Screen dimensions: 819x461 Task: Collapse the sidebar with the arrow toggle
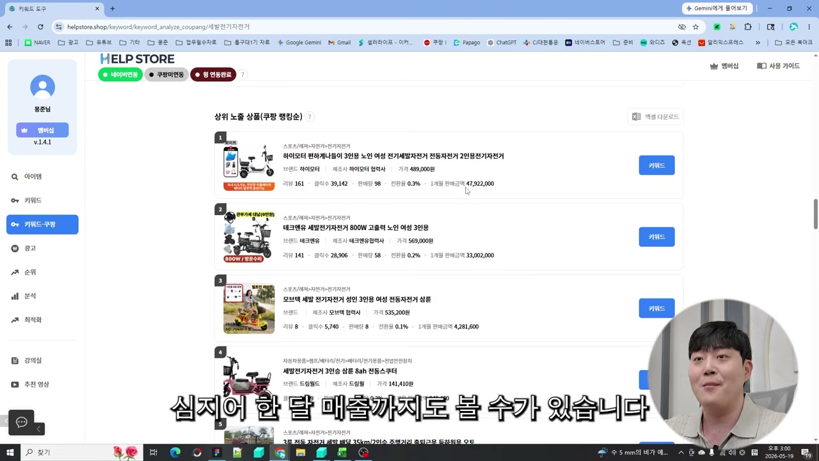pyautogui.click(x=38, y=429)
